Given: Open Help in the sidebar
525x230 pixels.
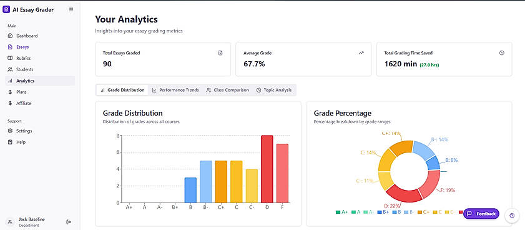Looking at the screenshot, I should 40,142.
